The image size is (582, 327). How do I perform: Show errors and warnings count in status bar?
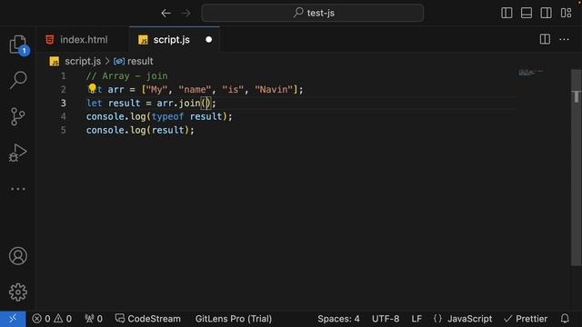tap(52, 319)
